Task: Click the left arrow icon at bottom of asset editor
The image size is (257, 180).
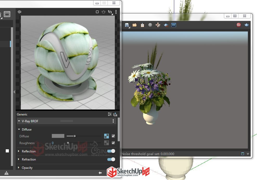Action: click(x=100, y=173)
